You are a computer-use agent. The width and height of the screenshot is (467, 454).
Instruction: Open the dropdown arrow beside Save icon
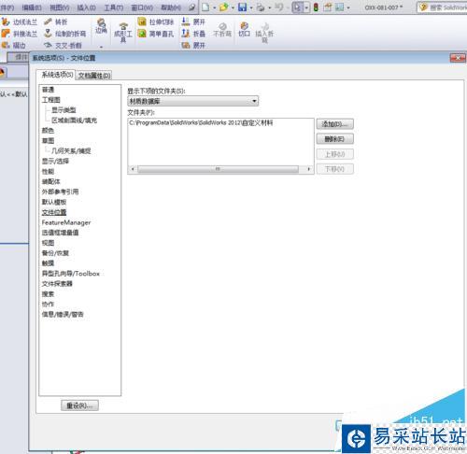251,7
